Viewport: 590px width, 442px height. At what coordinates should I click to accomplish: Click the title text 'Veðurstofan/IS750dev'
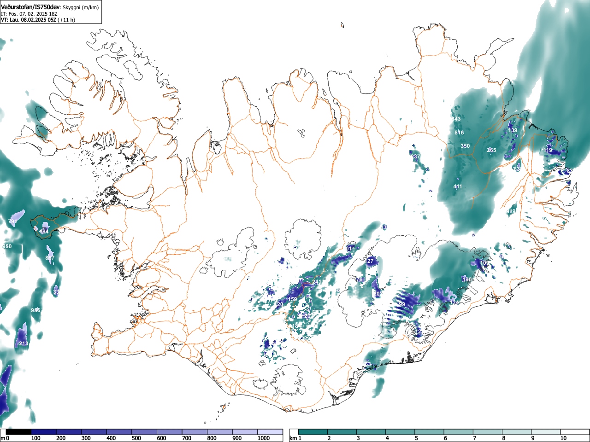tap(30, 7)
